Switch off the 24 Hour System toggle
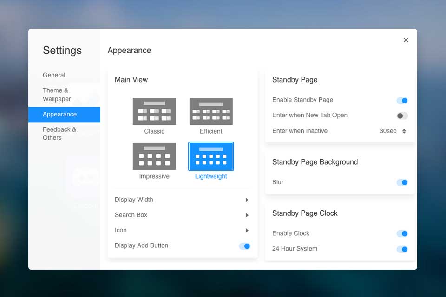This screenshot has width=446, height=297. [x=402, y=249]
